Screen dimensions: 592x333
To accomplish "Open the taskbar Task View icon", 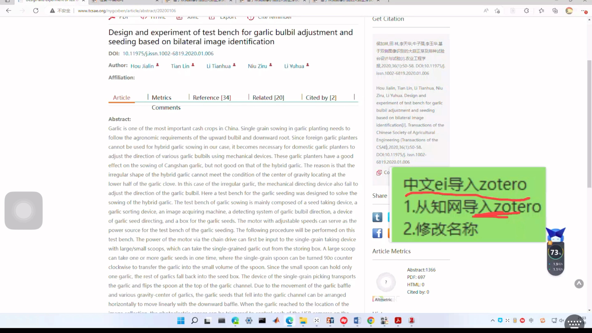I will point(208,321).
